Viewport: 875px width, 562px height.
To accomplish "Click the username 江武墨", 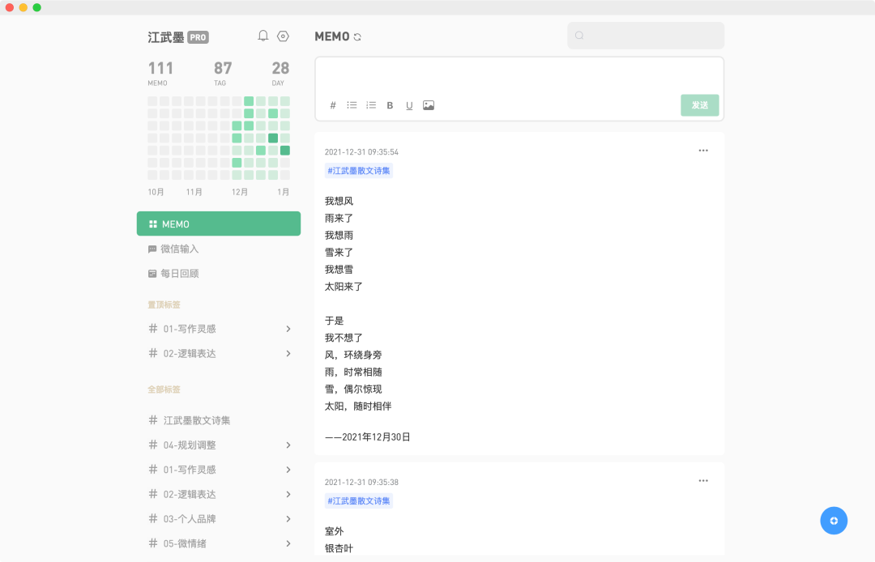I will 166,37.
